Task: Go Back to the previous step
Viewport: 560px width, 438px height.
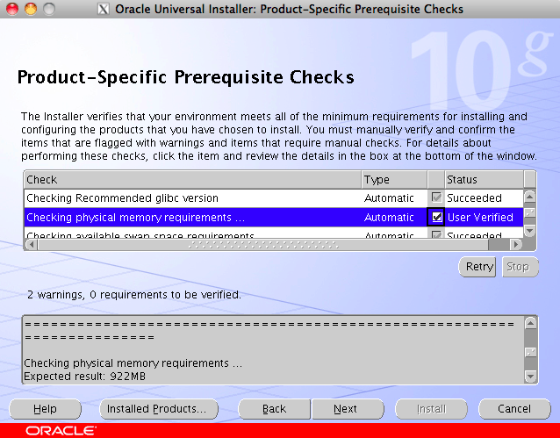Action: click(x=275, y=409)
